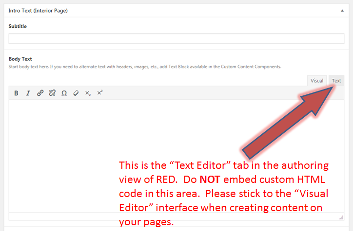
Task: Grab the editor resize handle corner
Action: tap(341, 217)
